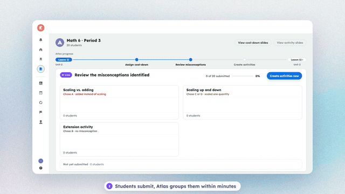Click 'Chose A · added instead of scaling'
Screen dimensions: 345x194
[x=85, y=94]
